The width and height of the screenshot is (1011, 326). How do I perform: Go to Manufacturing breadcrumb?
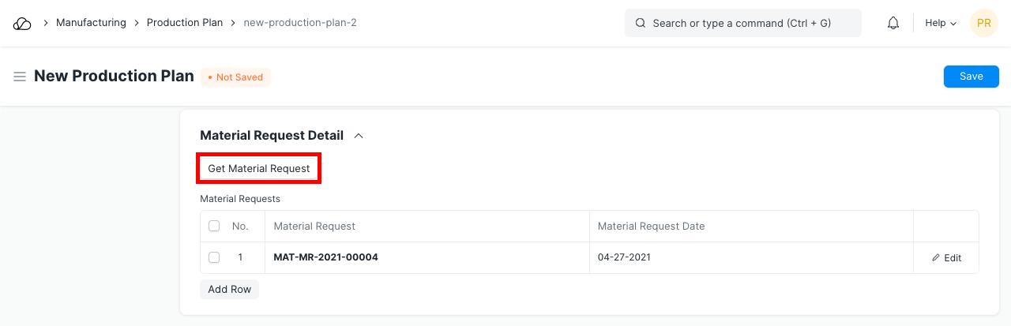coord(91,23)
